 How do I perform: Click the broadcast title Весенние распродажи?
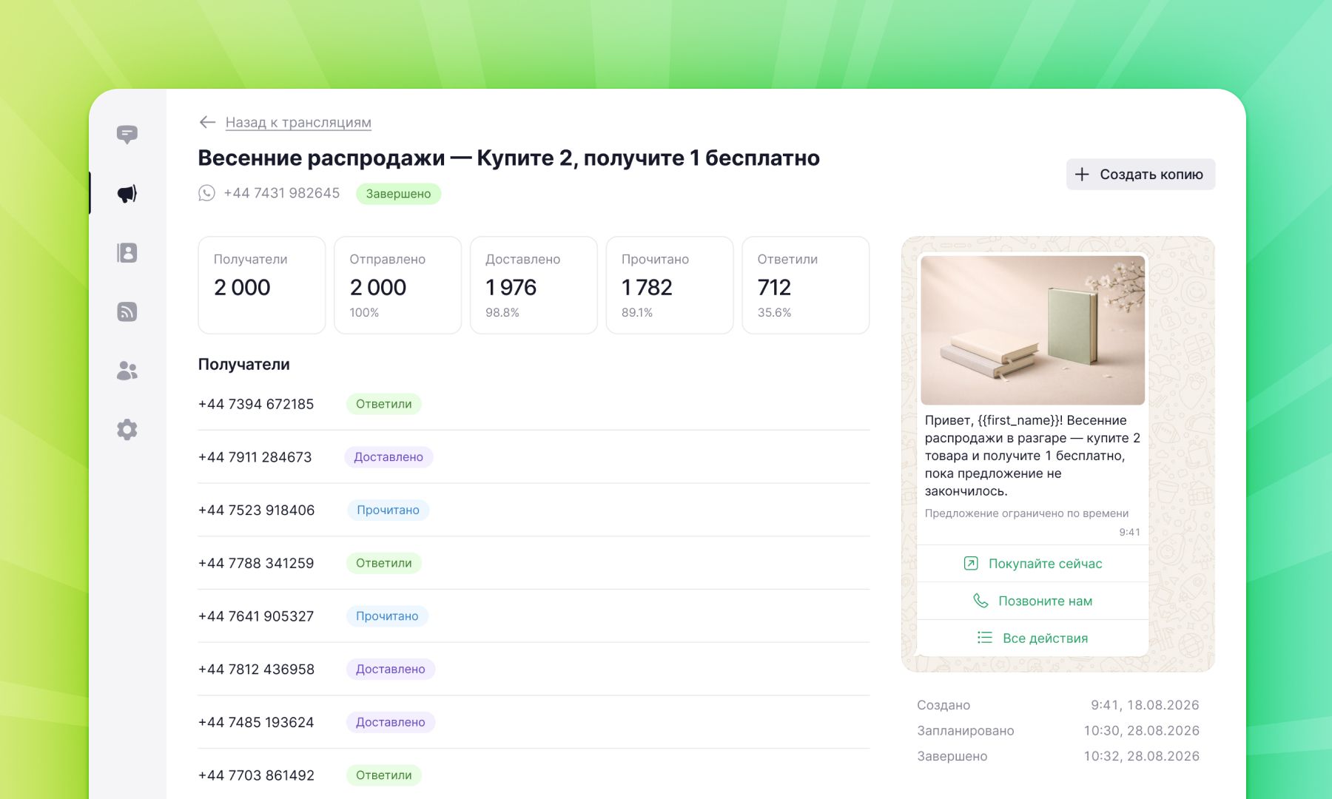click(x=508, y=158)
